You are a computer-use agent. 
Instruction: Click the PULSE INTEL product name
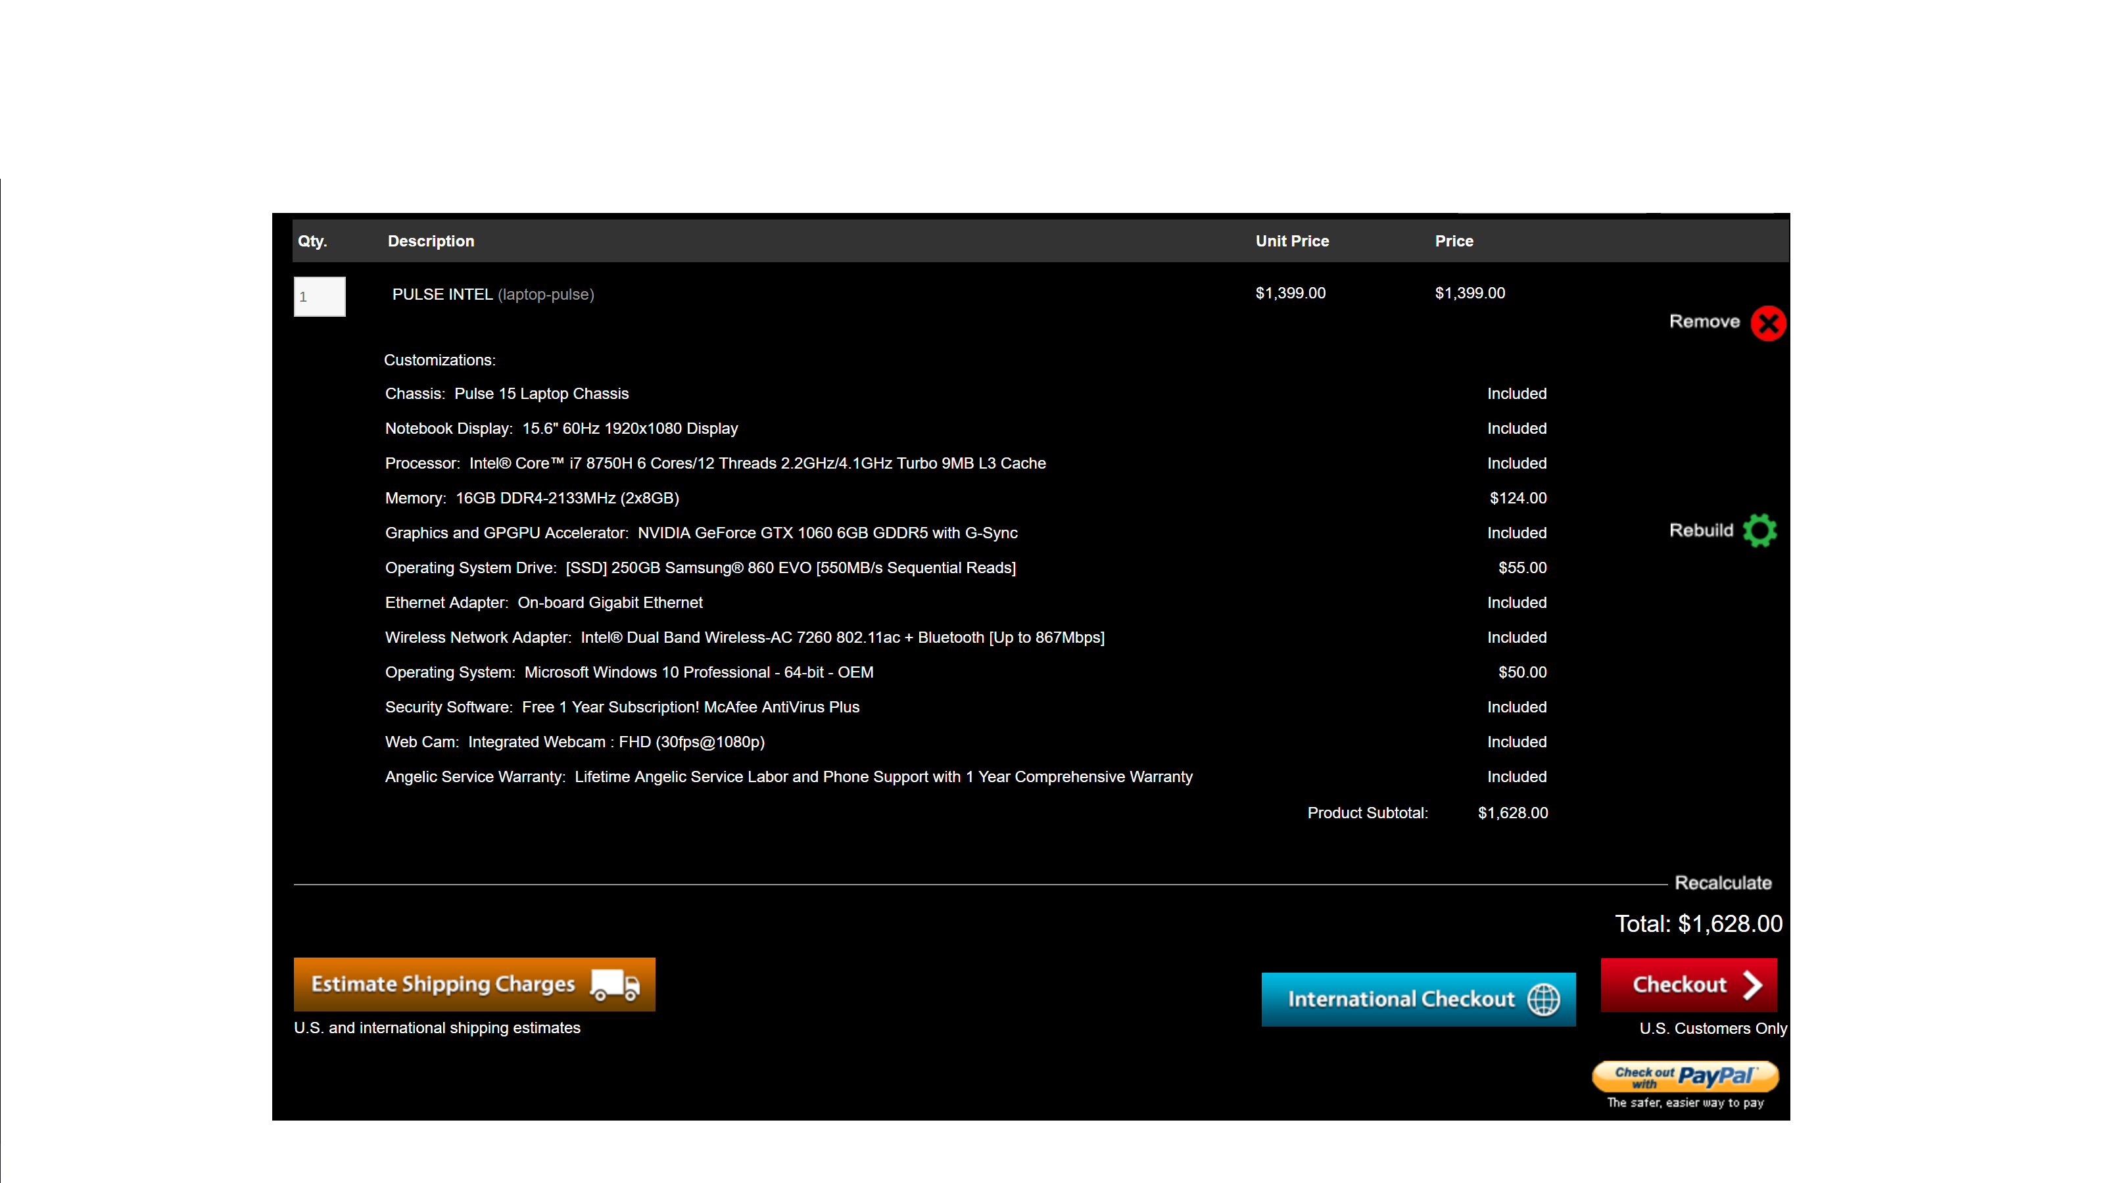pyautogui.click(x=442, y=294)
